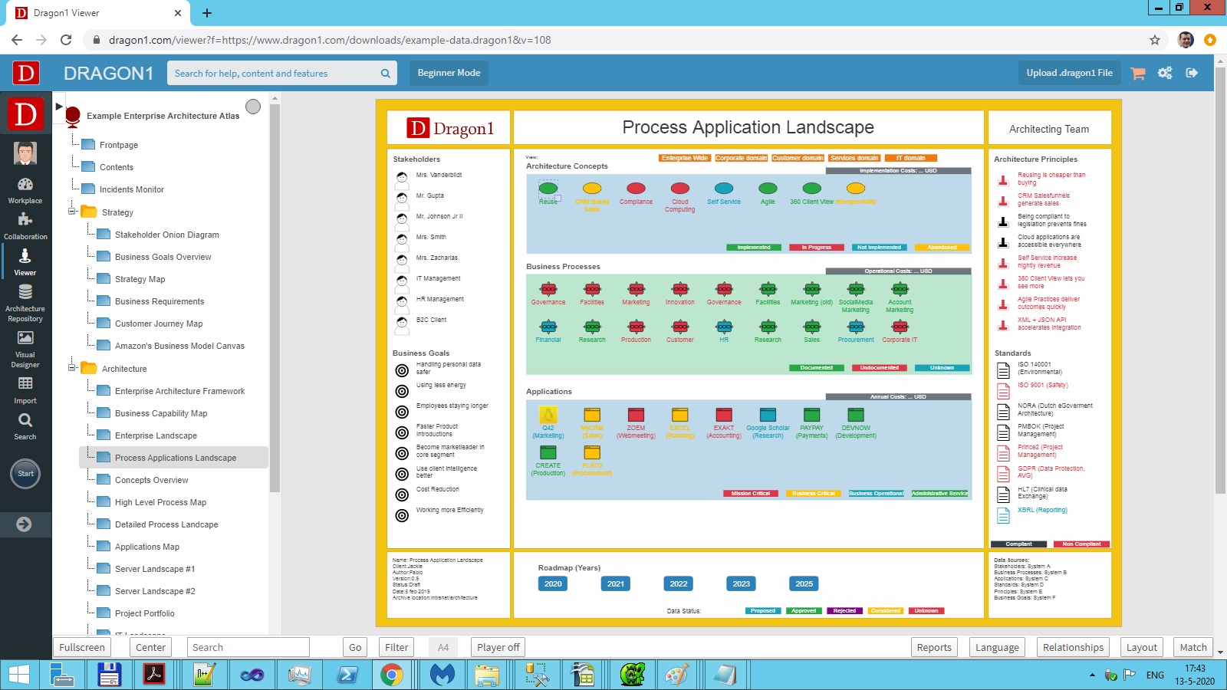Screen dimensions: 1227x690
Task: Click the Q42 (Marketing) application icon
Action: (x=548, y=415)
